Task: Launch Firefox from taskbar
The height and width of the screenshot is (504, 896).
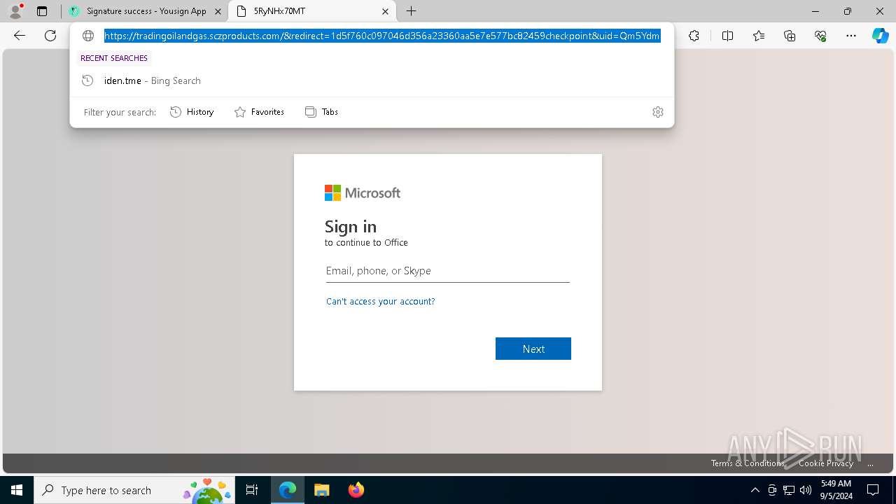Action: [356, 490]
